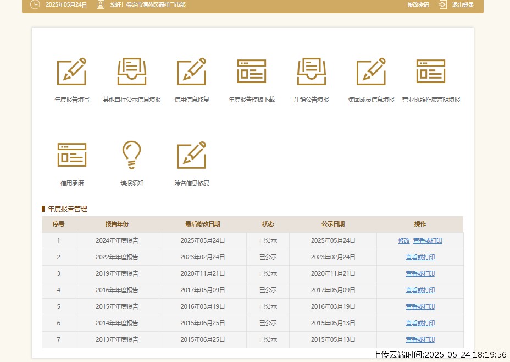Open 查看或打印 for 2015年年度报告
Screen dimensions: 510x362
point(420,306)
